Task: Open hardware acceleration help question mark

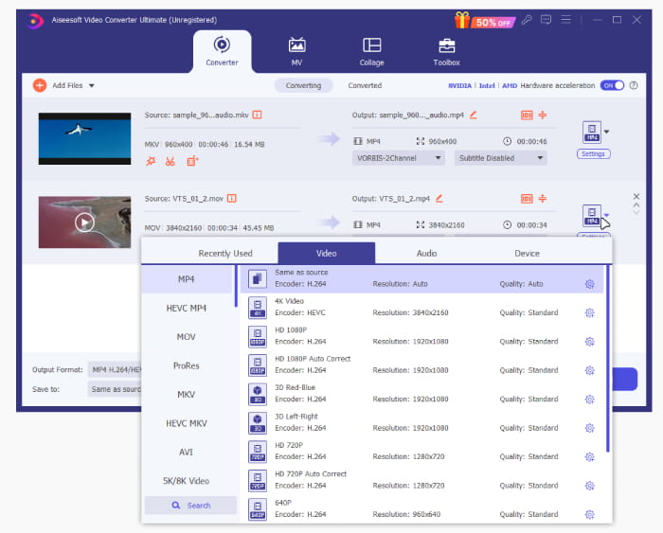Action: coord(633,85)
